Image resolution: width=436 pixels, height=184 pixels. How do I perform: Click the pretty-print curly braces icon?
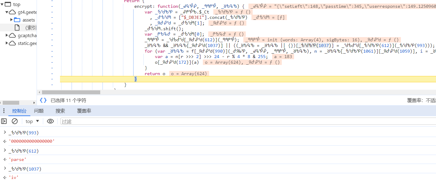click(43, 101)
